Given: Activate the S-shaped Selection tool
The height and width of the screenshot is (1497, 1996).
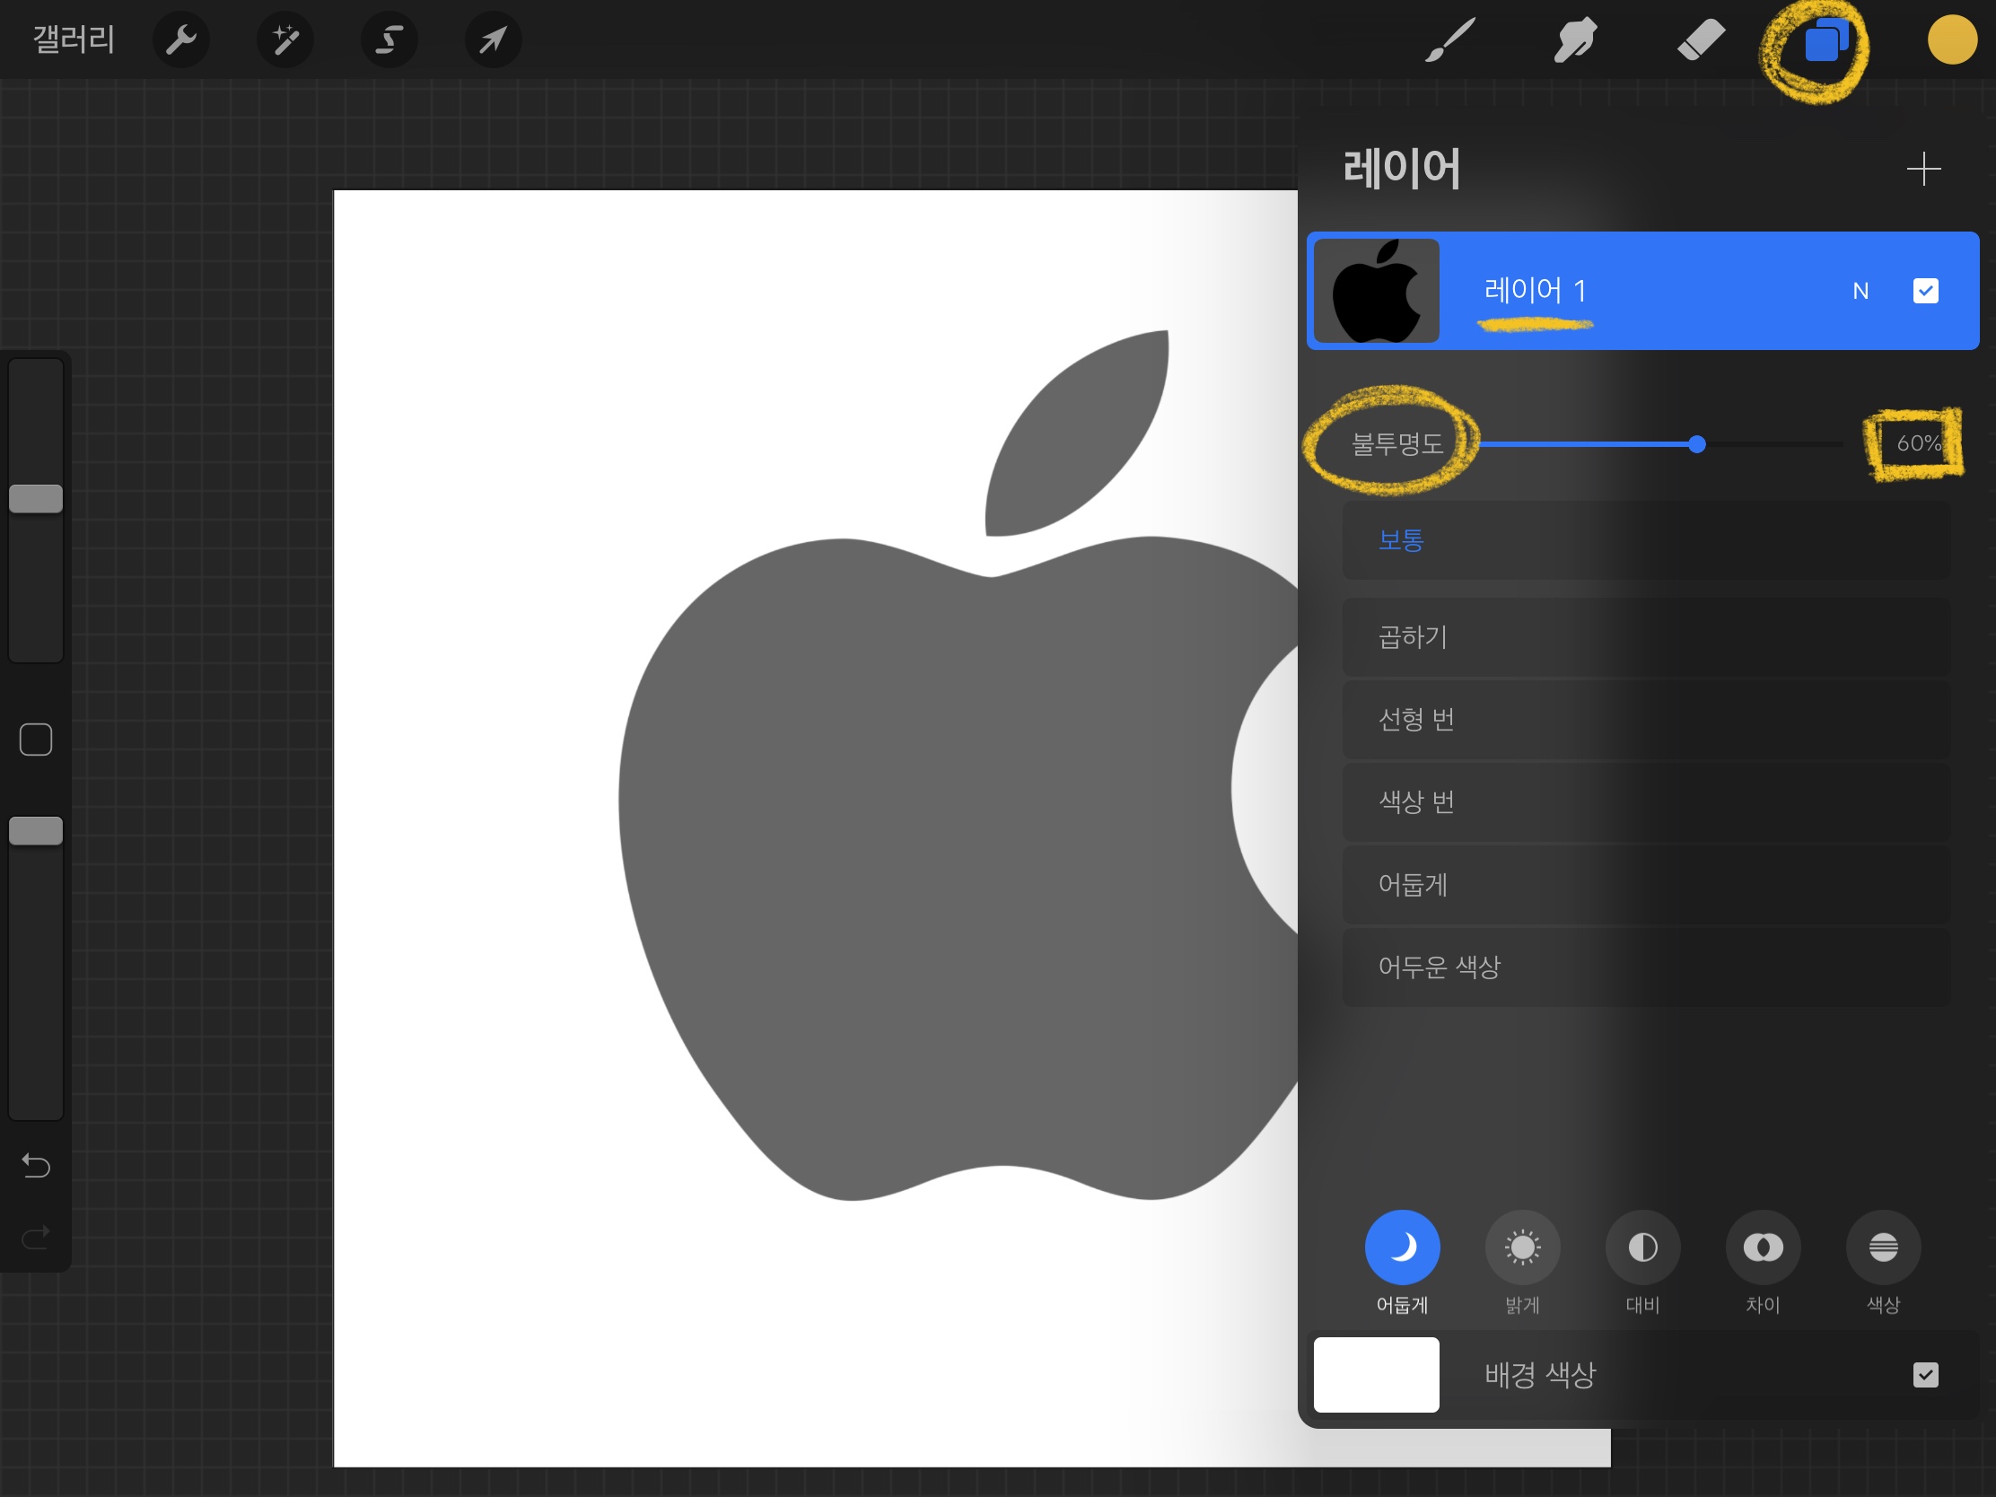Looking at the screenshot, I should 389,39.
